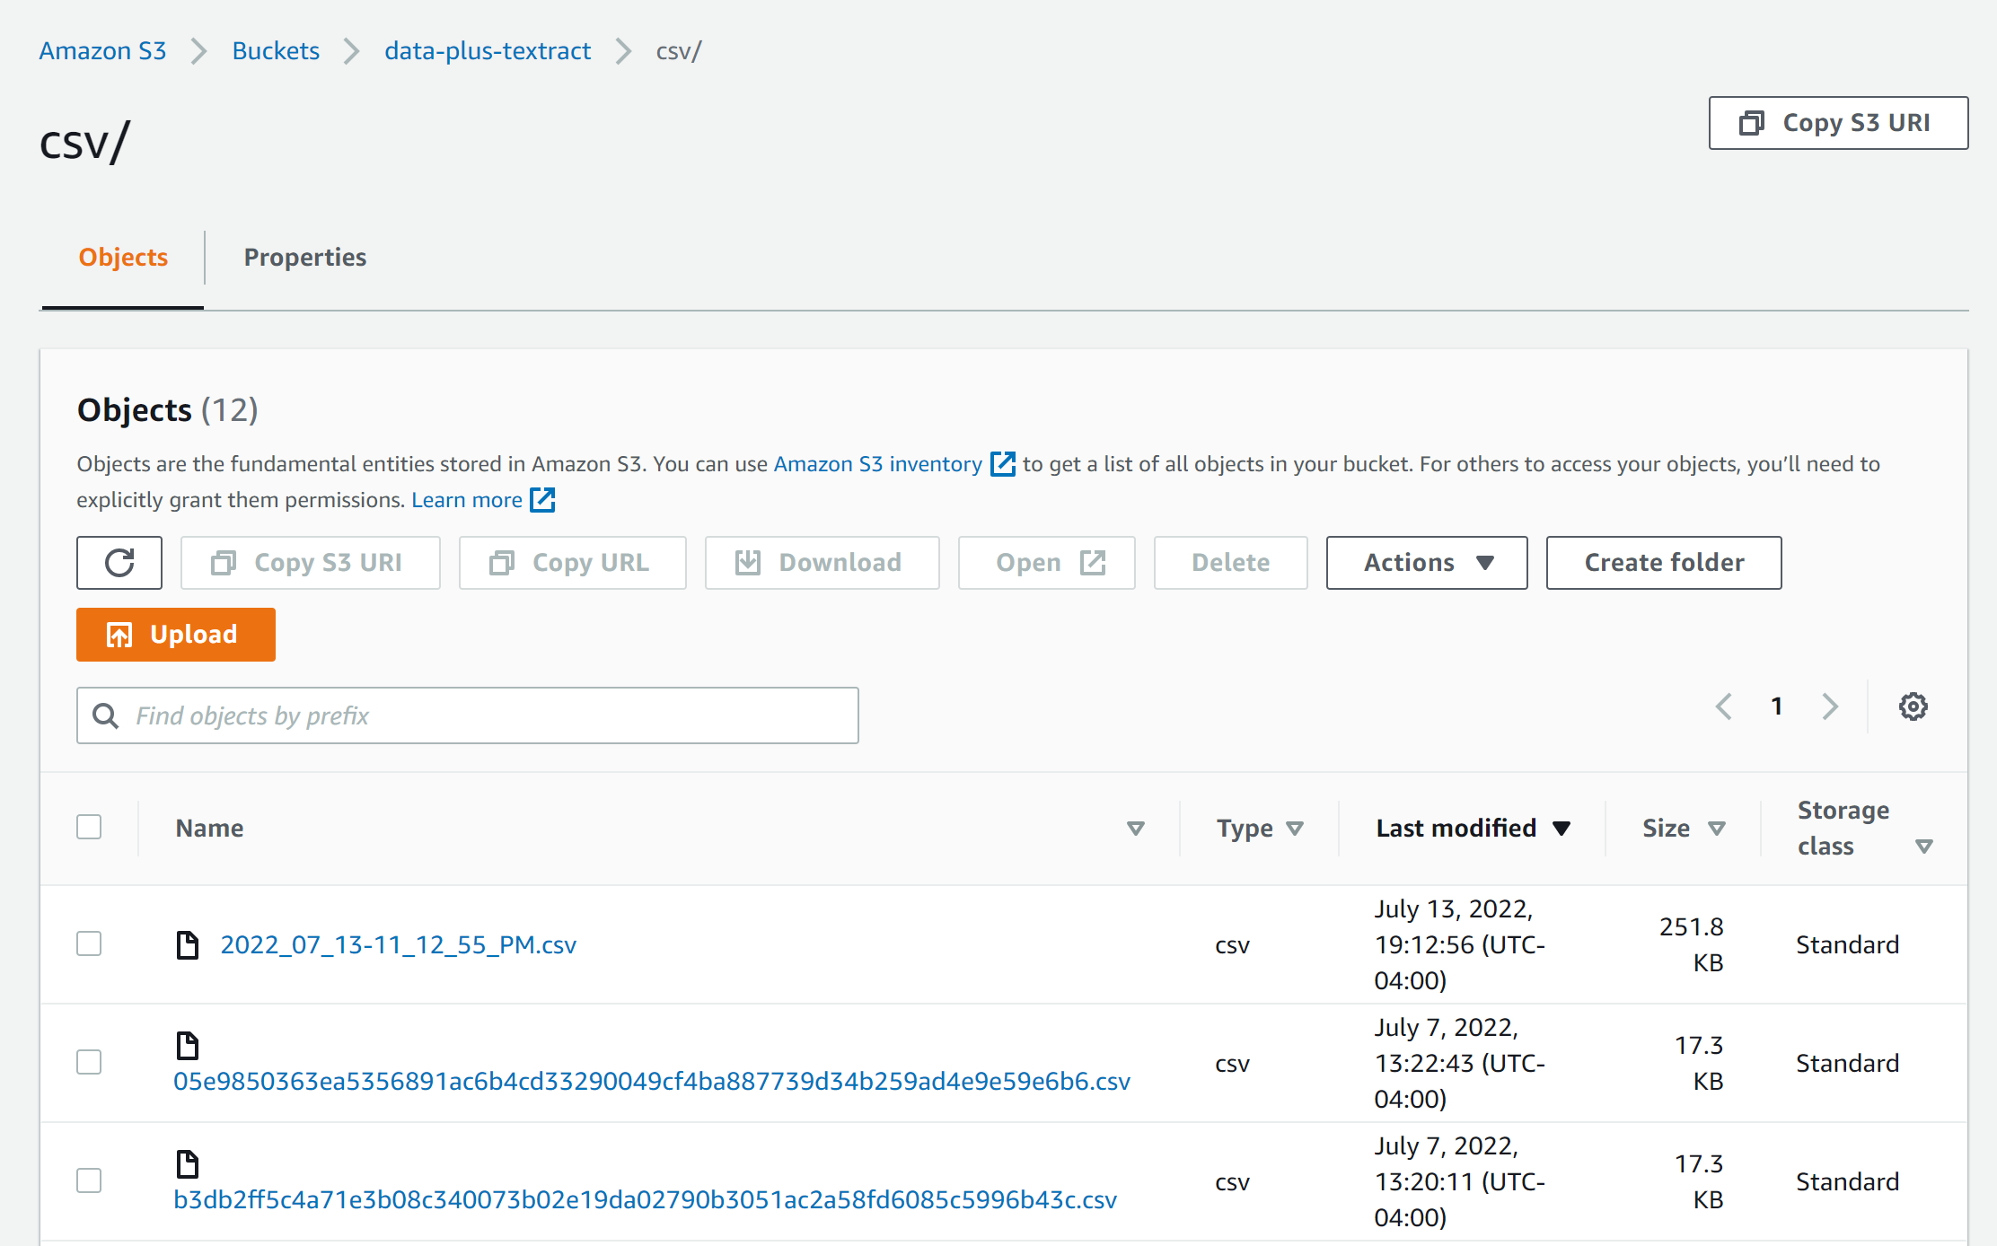Viewport: 1997px width, 1246px height.
Task: Check the checkbox for 2022_07_13-11_12_55_PM.csv
Action: click(89, 944)
